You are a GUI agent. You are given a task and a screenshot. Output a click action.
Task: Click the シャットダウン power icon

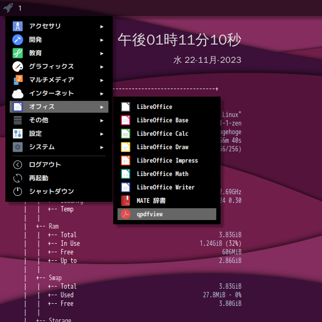click(18, 192)
